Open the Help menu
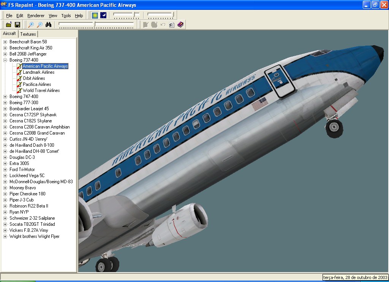This screenshot has height=282, width=389. coord(79,16)
